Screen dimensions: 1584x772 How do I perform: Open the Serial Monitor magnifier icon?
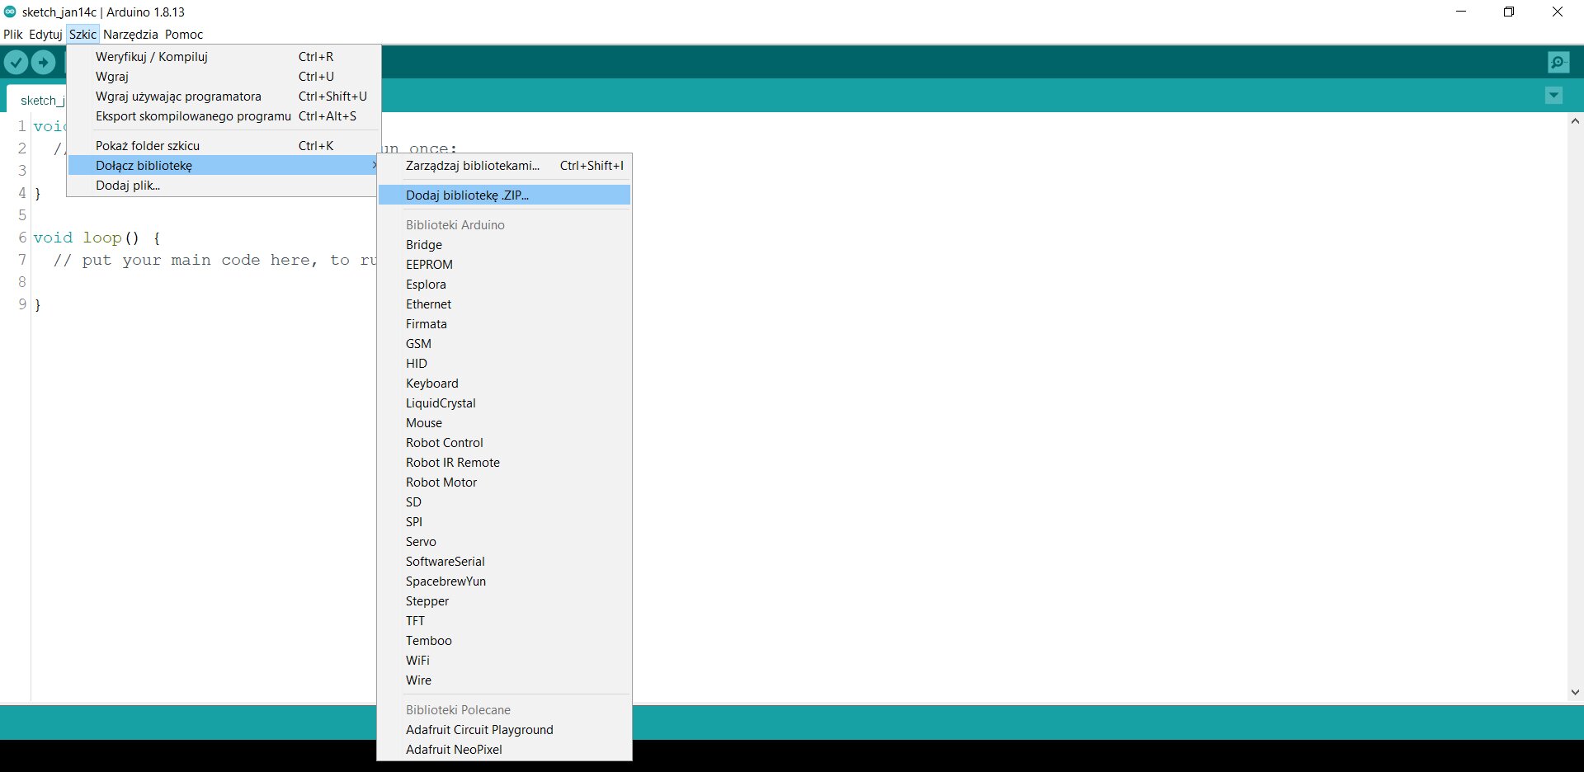click(x=1558, y=63)
